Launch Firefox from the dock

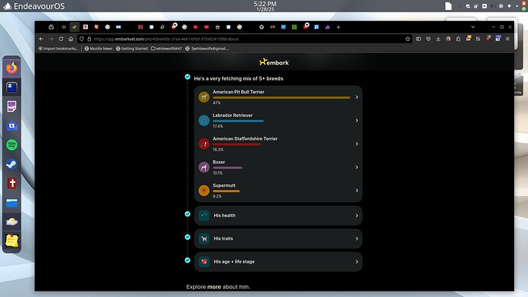[x=11, y=68]
